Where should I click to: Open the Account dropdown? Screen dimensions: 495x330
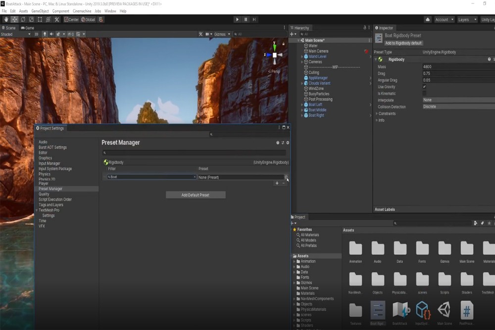click(444, 20)
